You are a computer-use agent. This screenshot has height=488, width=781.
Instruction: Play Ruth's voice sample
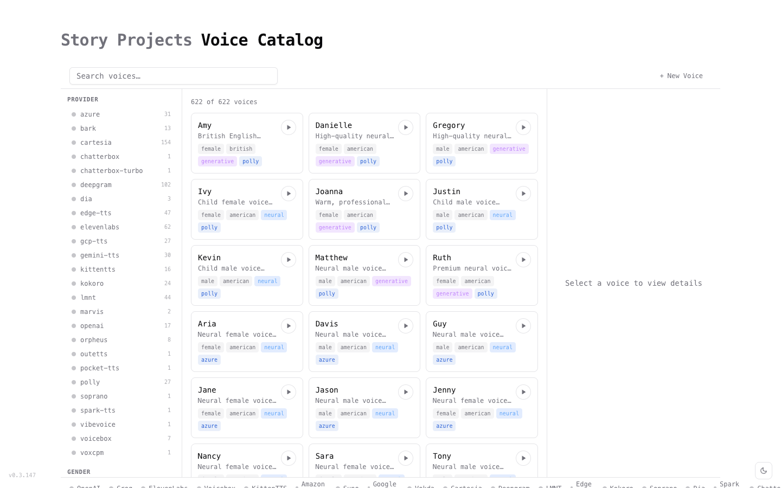point(523,260)
